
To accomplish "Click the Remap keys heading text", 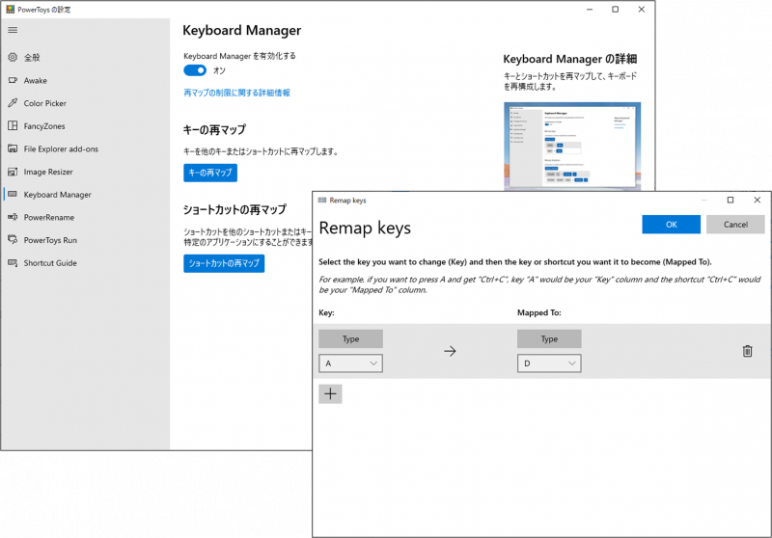I will coord(365,228).
